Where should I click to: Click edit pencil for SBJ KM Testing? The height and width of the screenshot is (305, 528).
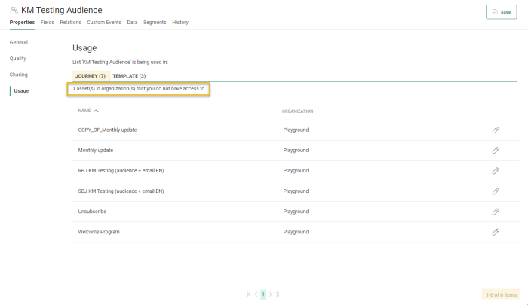coord(496,191)
